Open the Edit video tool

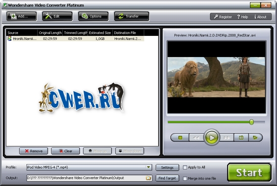click(x=57, y=16)
